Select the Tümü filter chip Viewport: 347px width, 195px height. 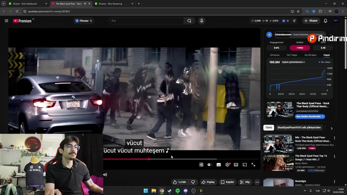[269, 128]
